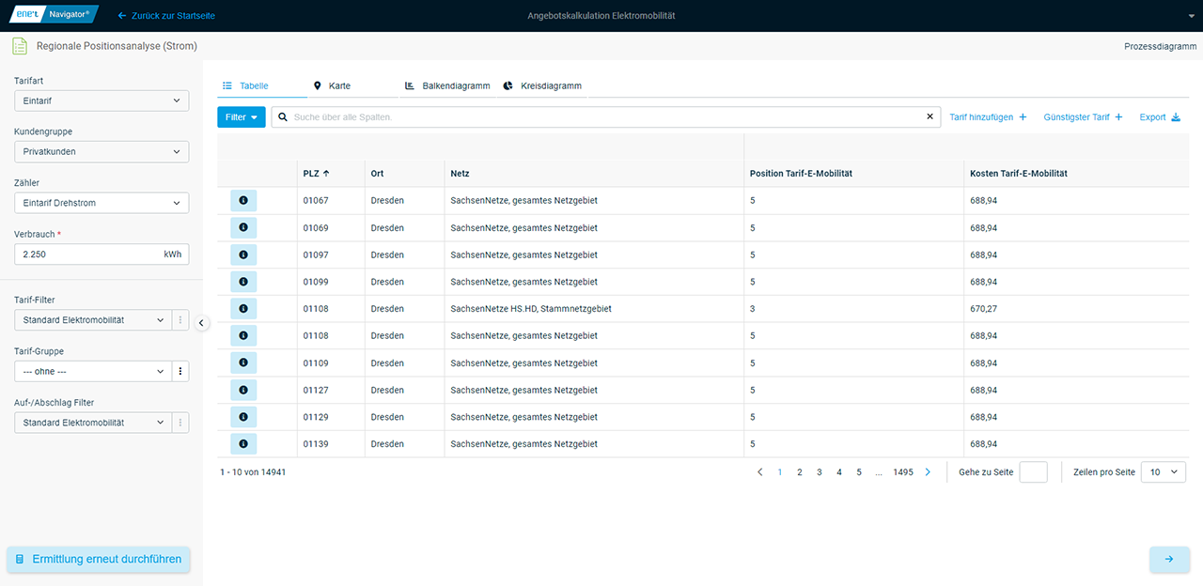Click the ene't Navigator logo
The height and width of the screenshot is (586, 1203).
[54, 16]
